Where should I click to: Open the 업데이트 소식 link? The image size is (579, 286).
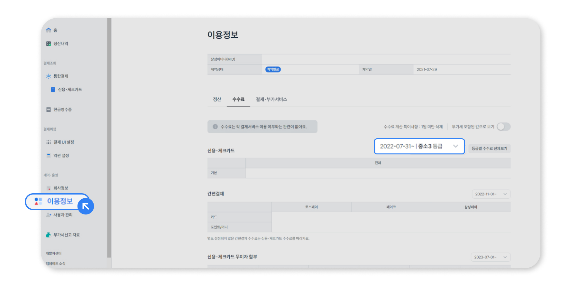coord(56,264)
